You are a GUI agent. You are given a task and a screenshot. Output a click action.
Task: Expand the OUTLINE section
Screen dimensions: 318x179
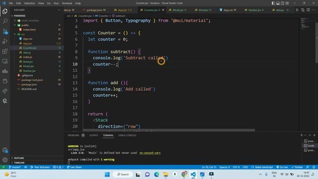(x=19, y=158)
